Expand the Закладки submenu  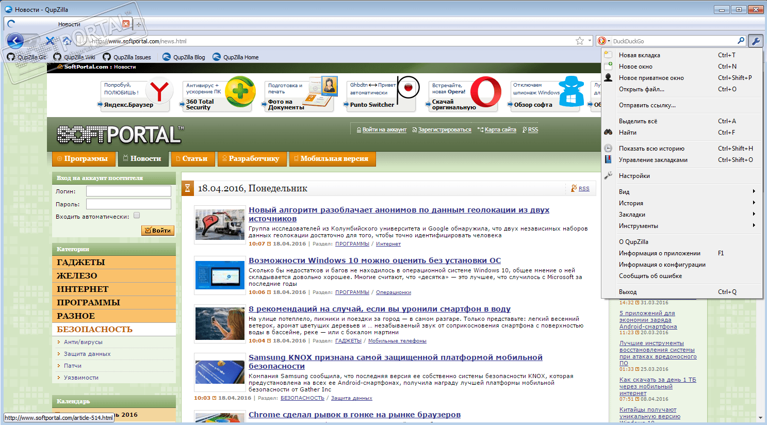682,215
